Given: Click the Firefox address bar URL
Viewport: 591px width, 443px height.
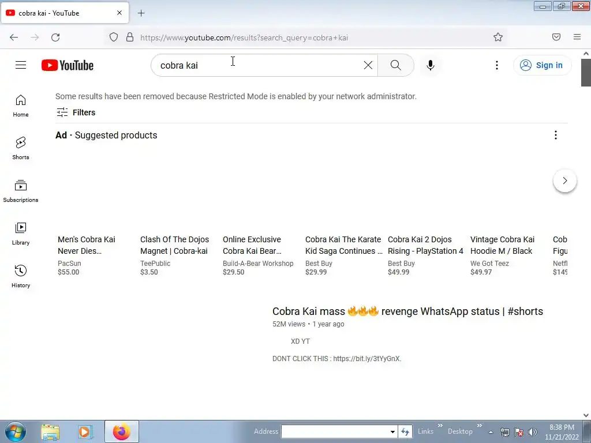Looking at the screenshot, I should [x=244, y=37].
